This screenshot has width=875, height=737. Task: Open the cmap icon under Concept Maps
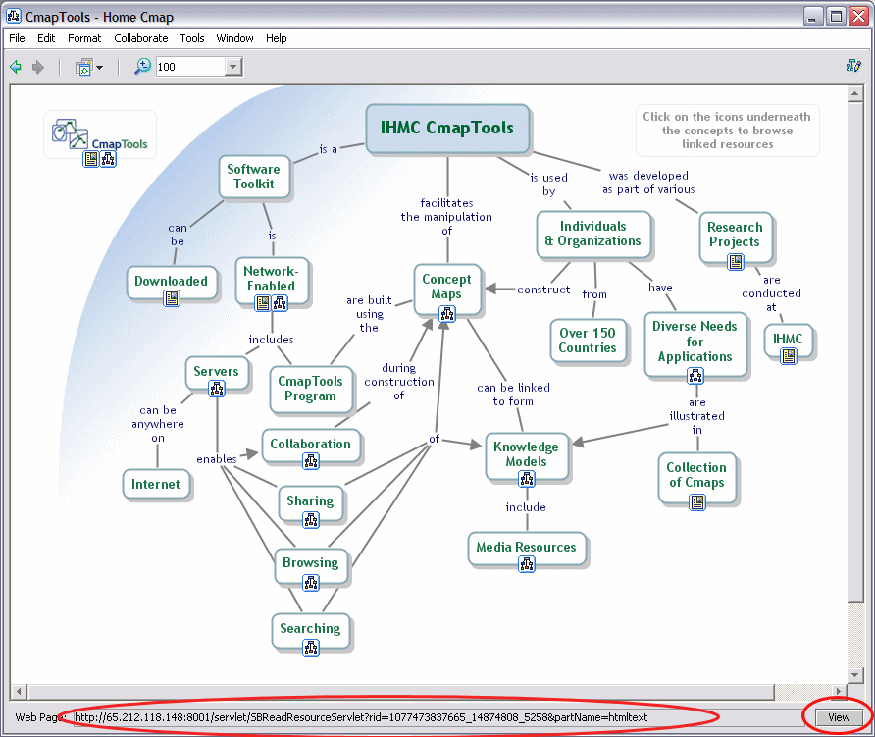click(447, 314)
